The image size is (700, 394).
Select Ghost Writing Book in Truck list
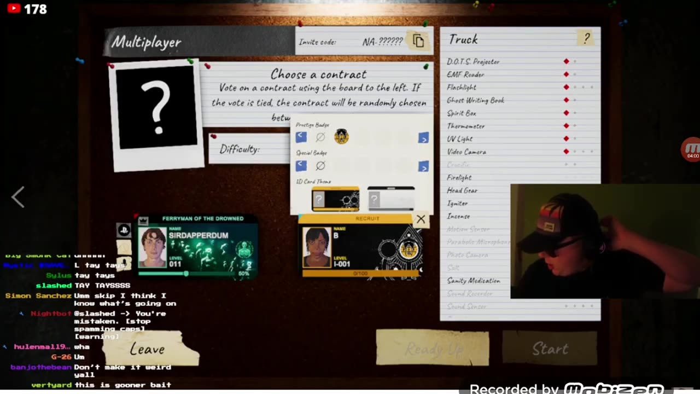pos(475,100)
